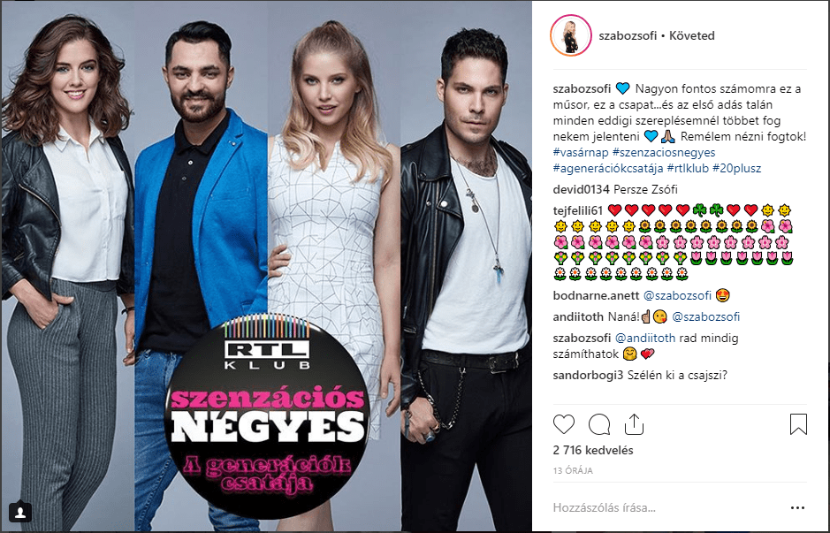
Task: Toggle the Követed following button
Action: pos(692,36)
